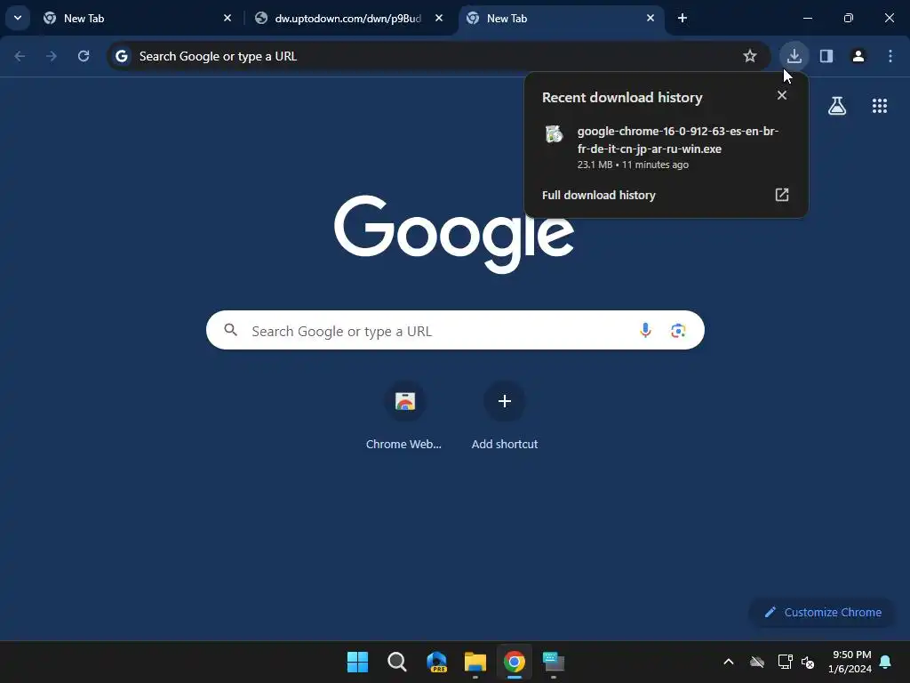Go forward to next page

pos(52,56)
